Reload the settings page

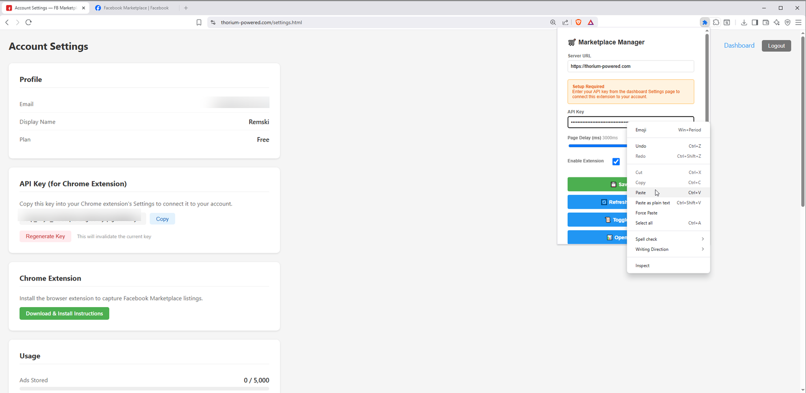pos(29,22)
